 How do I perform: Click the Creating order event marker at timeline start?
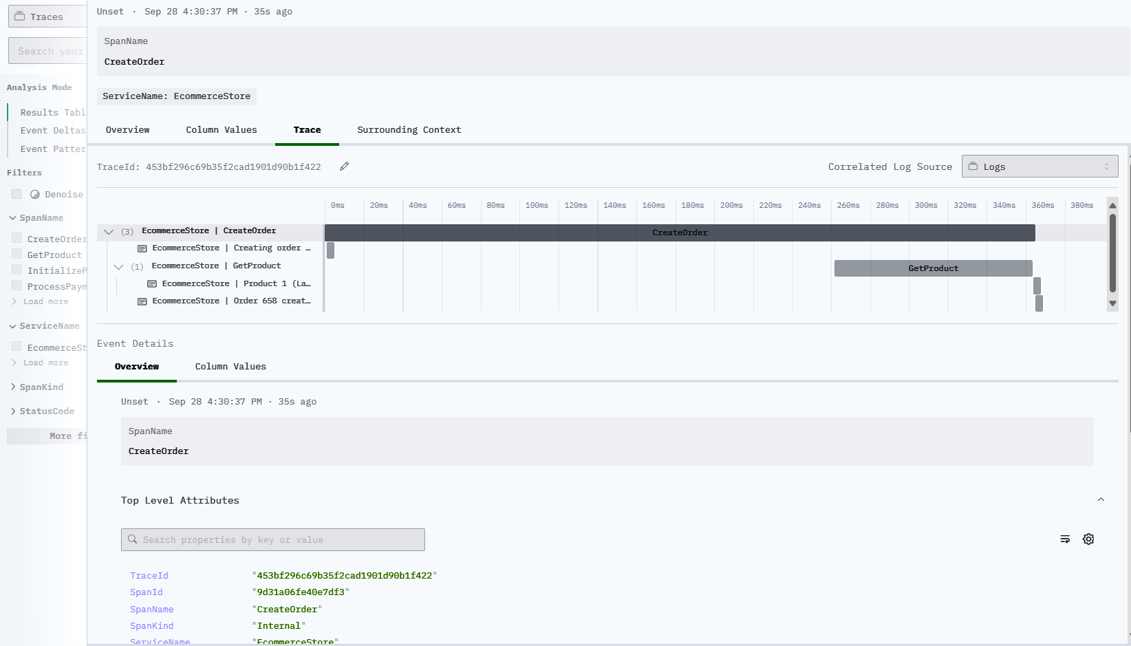tap(330, 250)
